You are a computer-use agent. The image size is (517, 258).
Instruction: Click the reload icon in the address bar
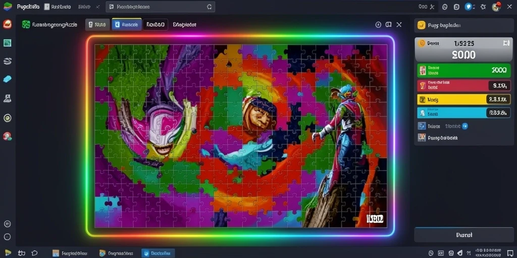coord(209,7)
